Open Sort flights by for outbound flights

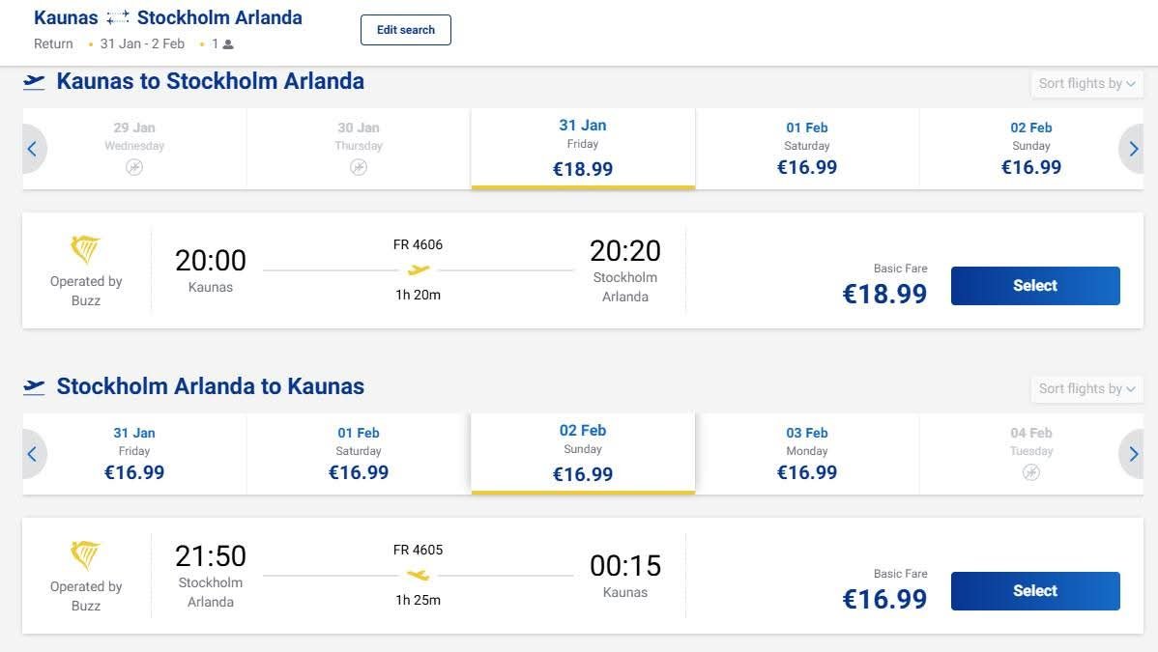pyautogui.click(x=1086, y=83)
